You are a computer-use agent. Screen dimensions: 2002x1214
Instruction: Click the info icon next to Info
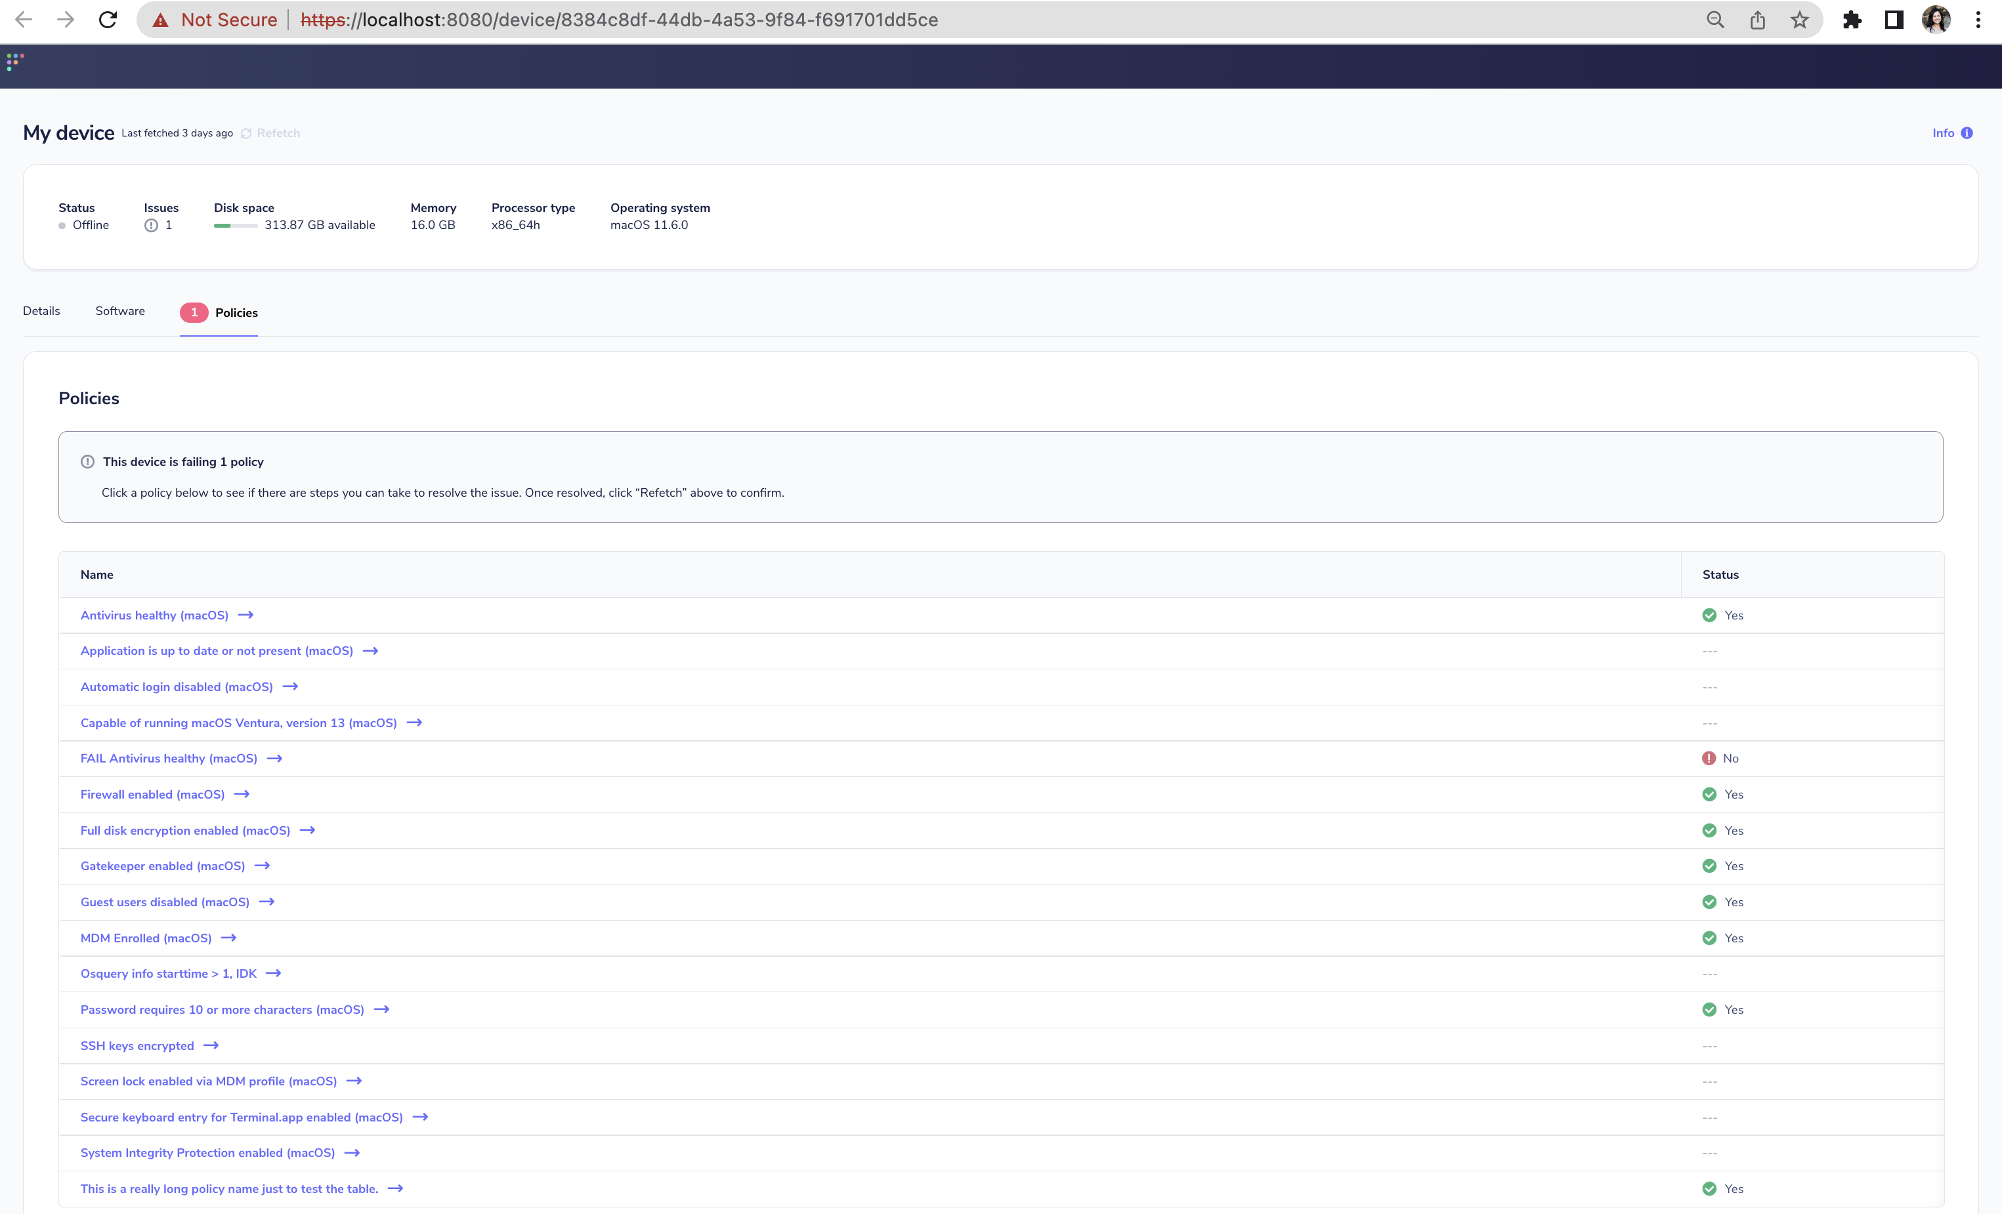1967,133
